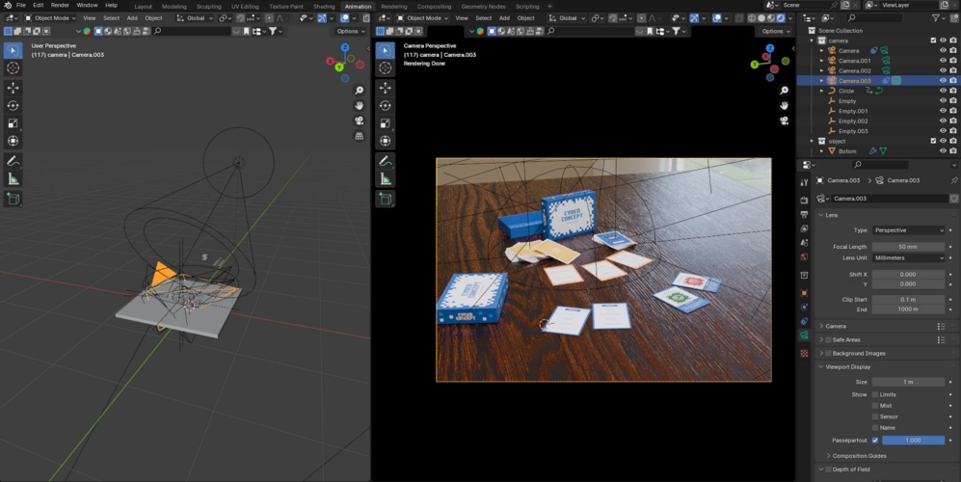Uncheck the Passepartout checkbox
961x482 pixels.
pyautogui.click(x=875, y=441)
